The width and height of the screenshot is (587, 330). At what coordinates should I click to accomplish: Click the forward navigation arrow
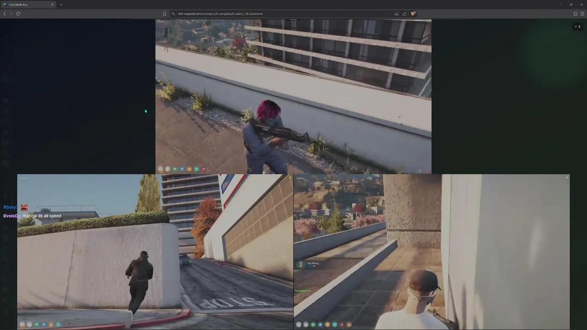(x=11, y=14)
